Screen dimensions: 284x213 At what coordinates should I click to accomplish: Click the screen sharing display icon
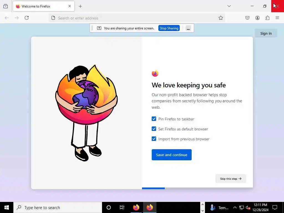point(99,28)
